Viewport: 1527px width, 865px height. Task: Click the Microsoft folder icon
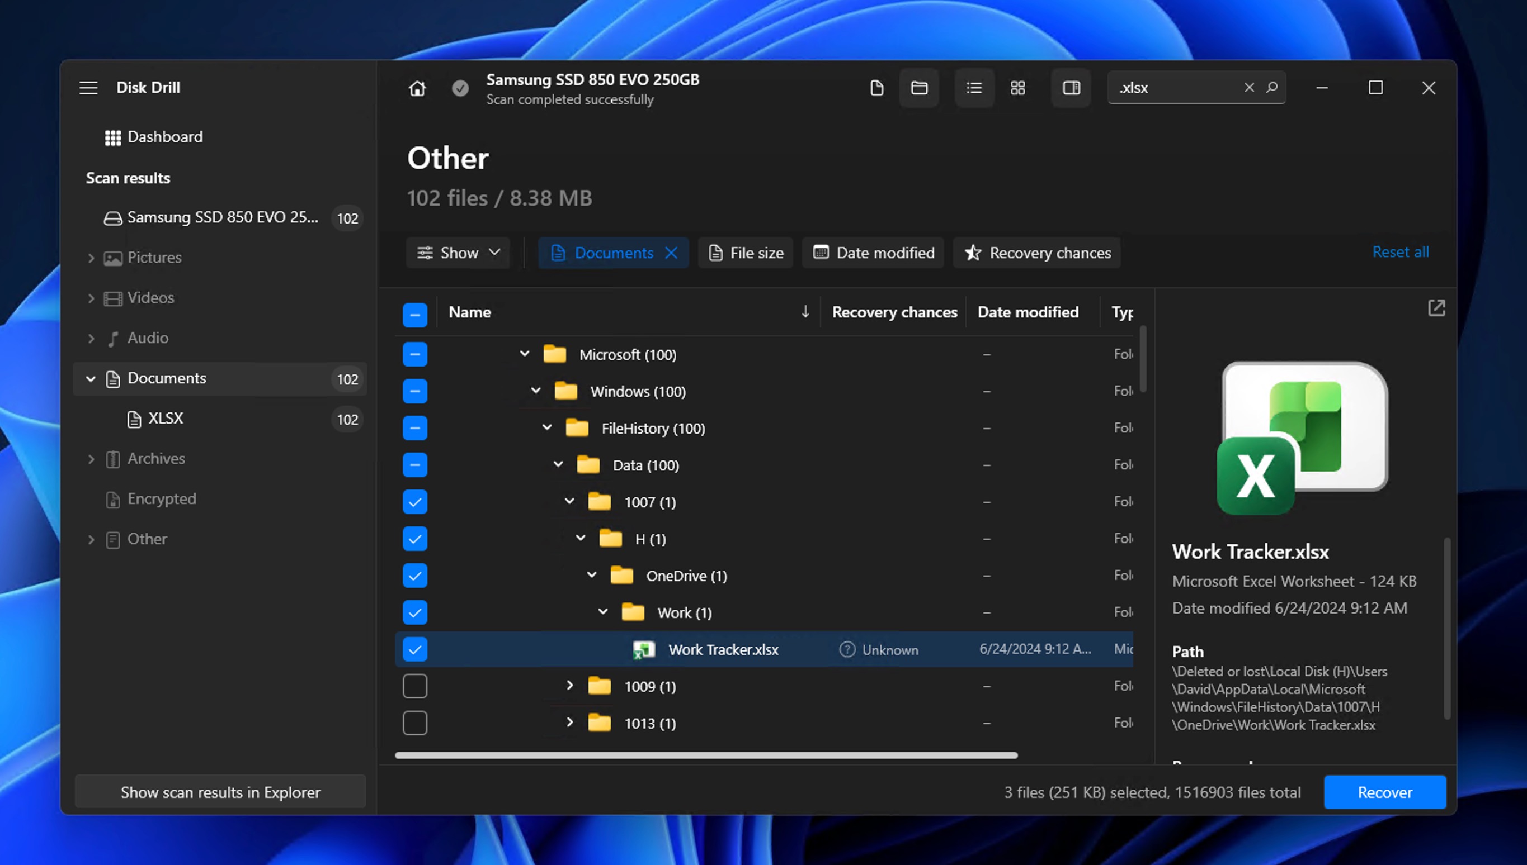(555, 354)
